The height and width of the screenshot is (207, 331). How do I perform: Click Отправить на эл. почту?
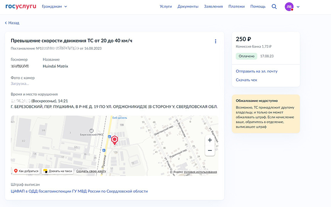[257, 71]
